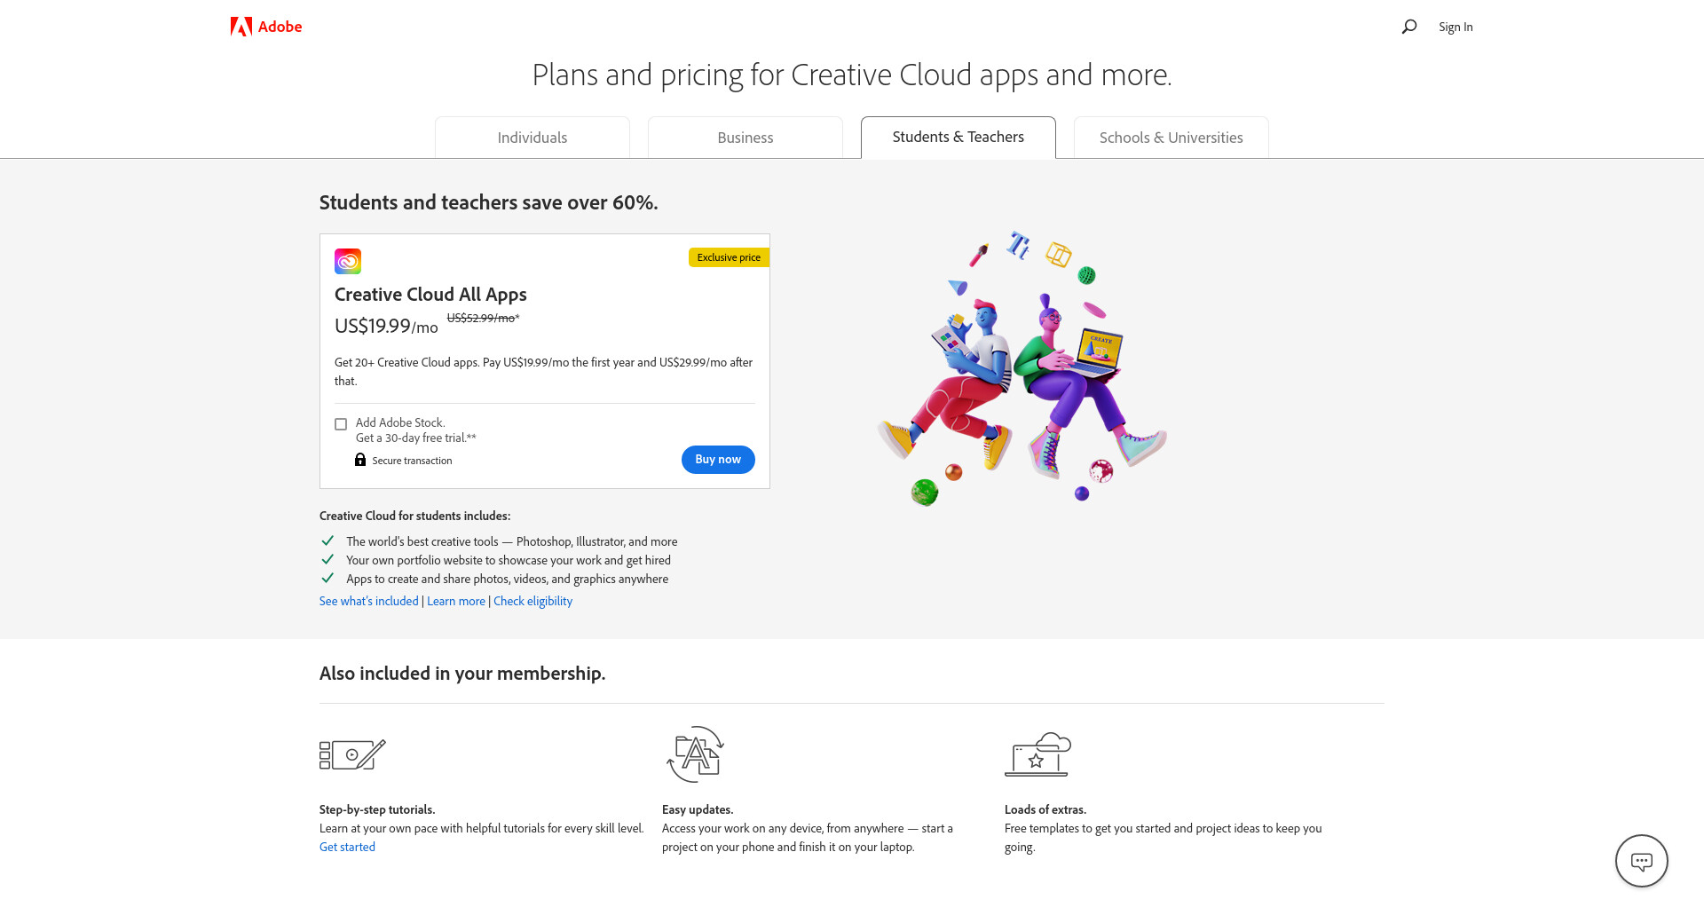Follow the Learn more link
The height and width of the screenshot is (923, 1704).
pos(456,601)
